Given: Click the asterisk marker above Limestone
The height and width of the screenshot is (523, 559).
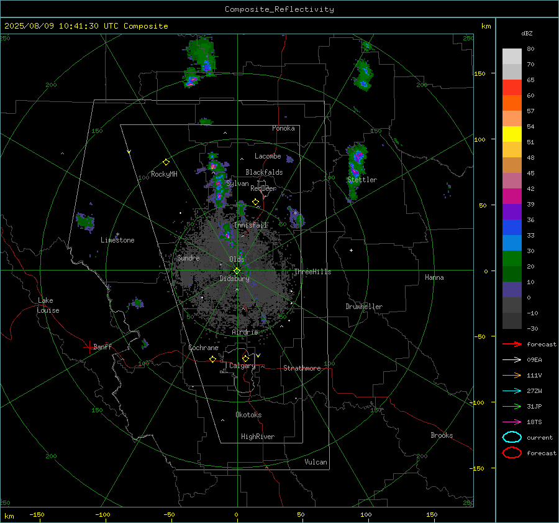Looking at the screenshot, I should click(117, 234).
